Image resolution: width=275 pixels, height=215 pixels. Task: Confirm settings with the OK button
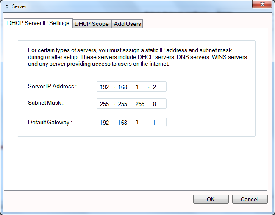pyautogui.click(x=211, y=199)
